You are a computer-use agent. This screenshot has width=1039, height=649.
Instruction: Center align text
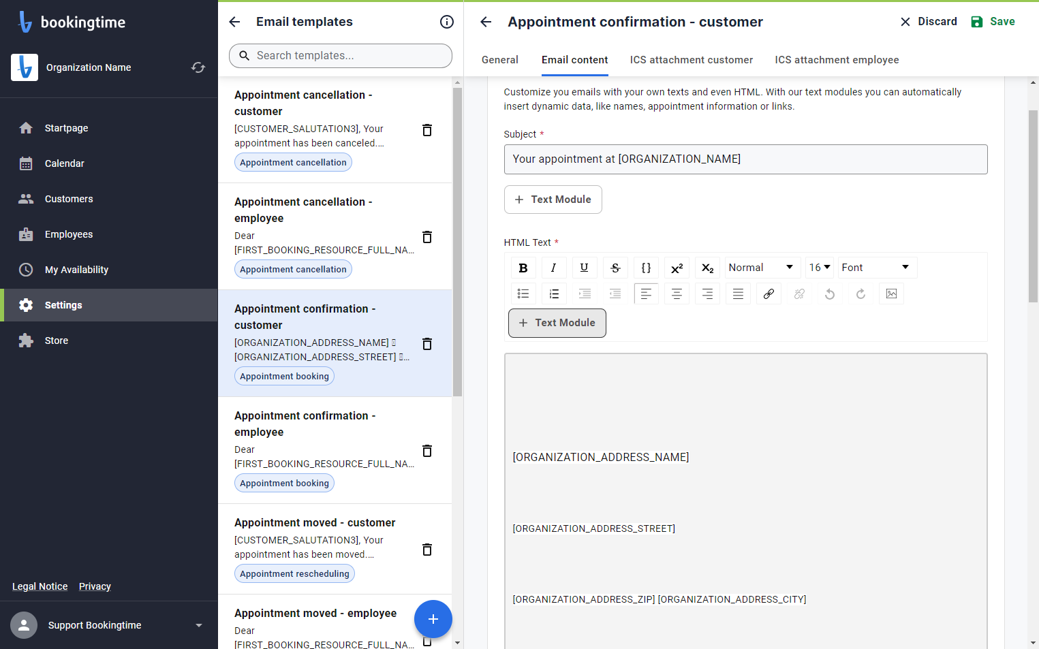point(677,294)
